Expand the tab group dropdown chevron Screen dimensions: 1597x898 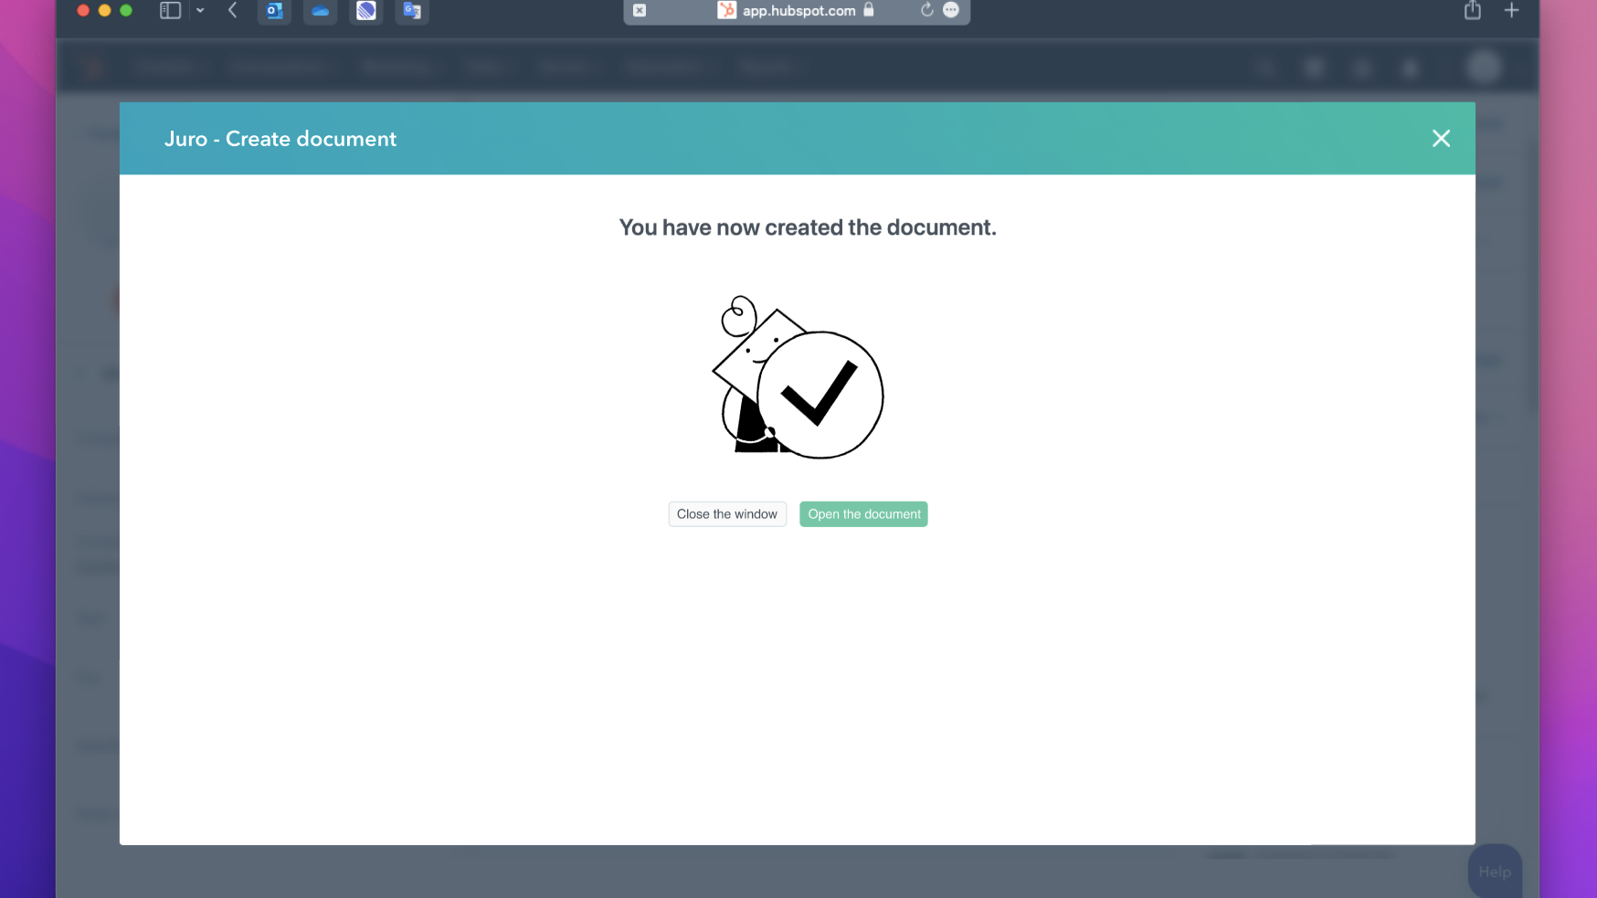(200, 11)
